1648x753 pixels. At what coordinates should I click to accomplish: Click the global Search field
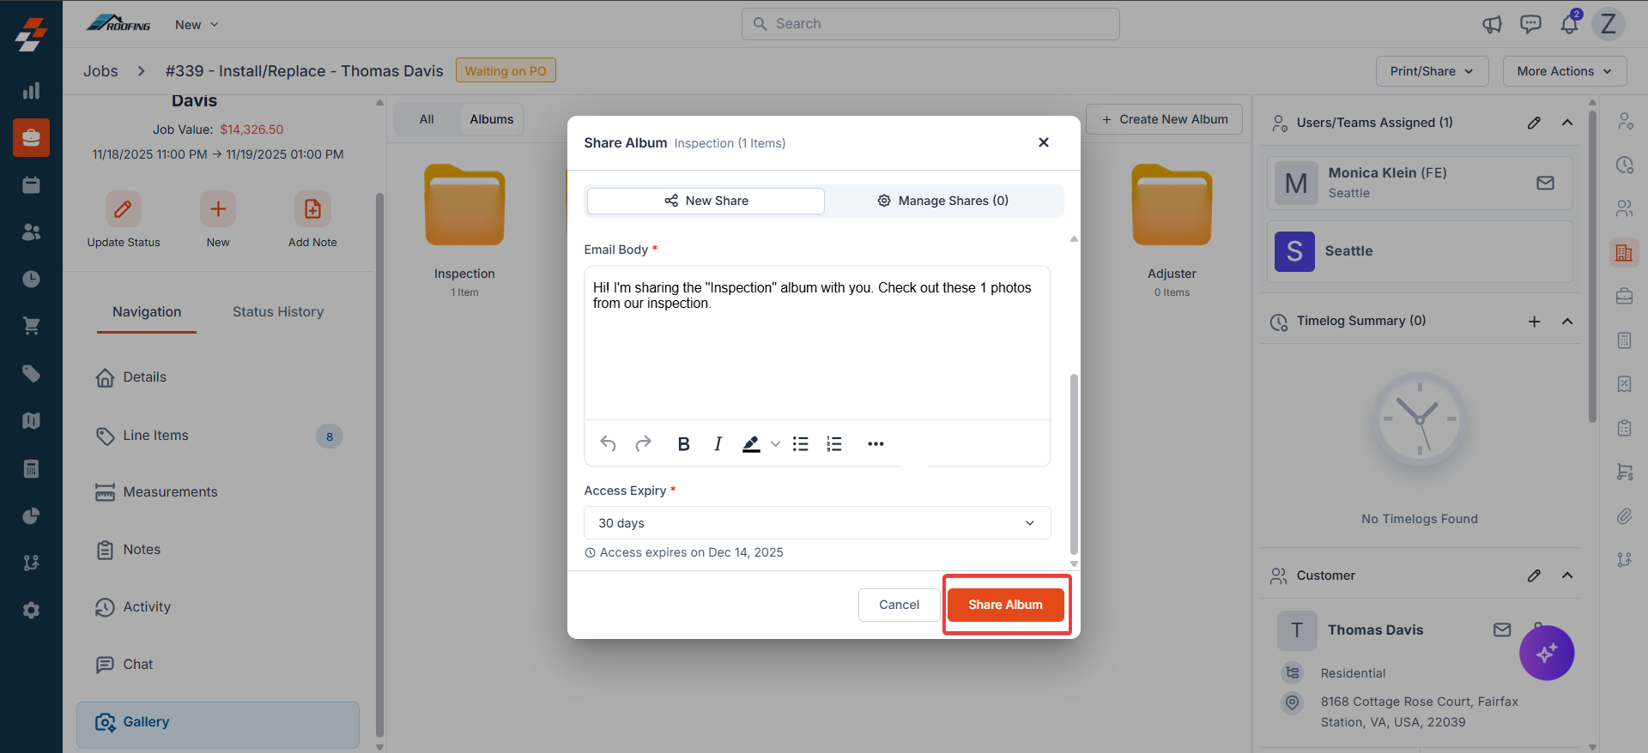[930, 24]
